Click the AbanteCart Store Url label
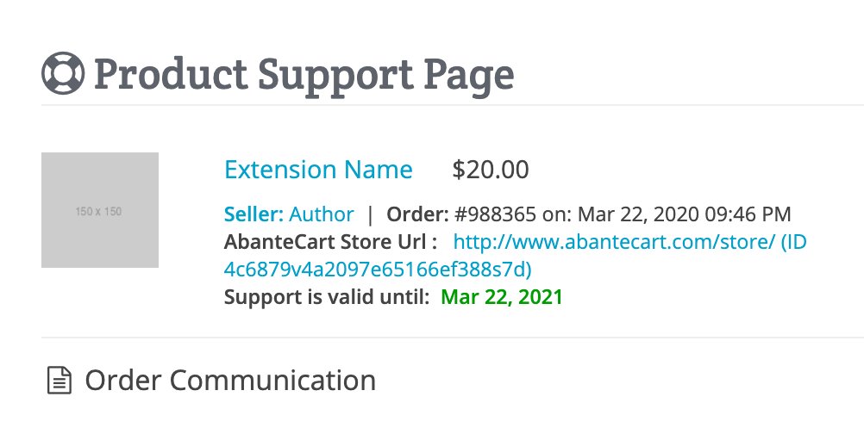The image size is (864, 434). [x=330, y=241]
